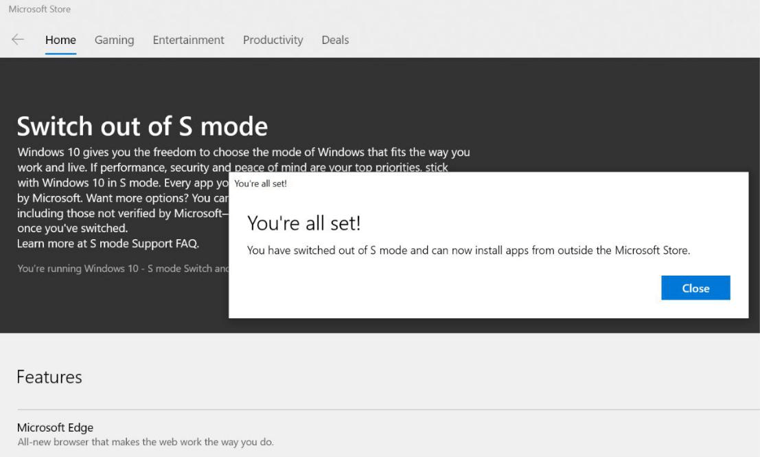Select the Productivity tab

point(273,40)
